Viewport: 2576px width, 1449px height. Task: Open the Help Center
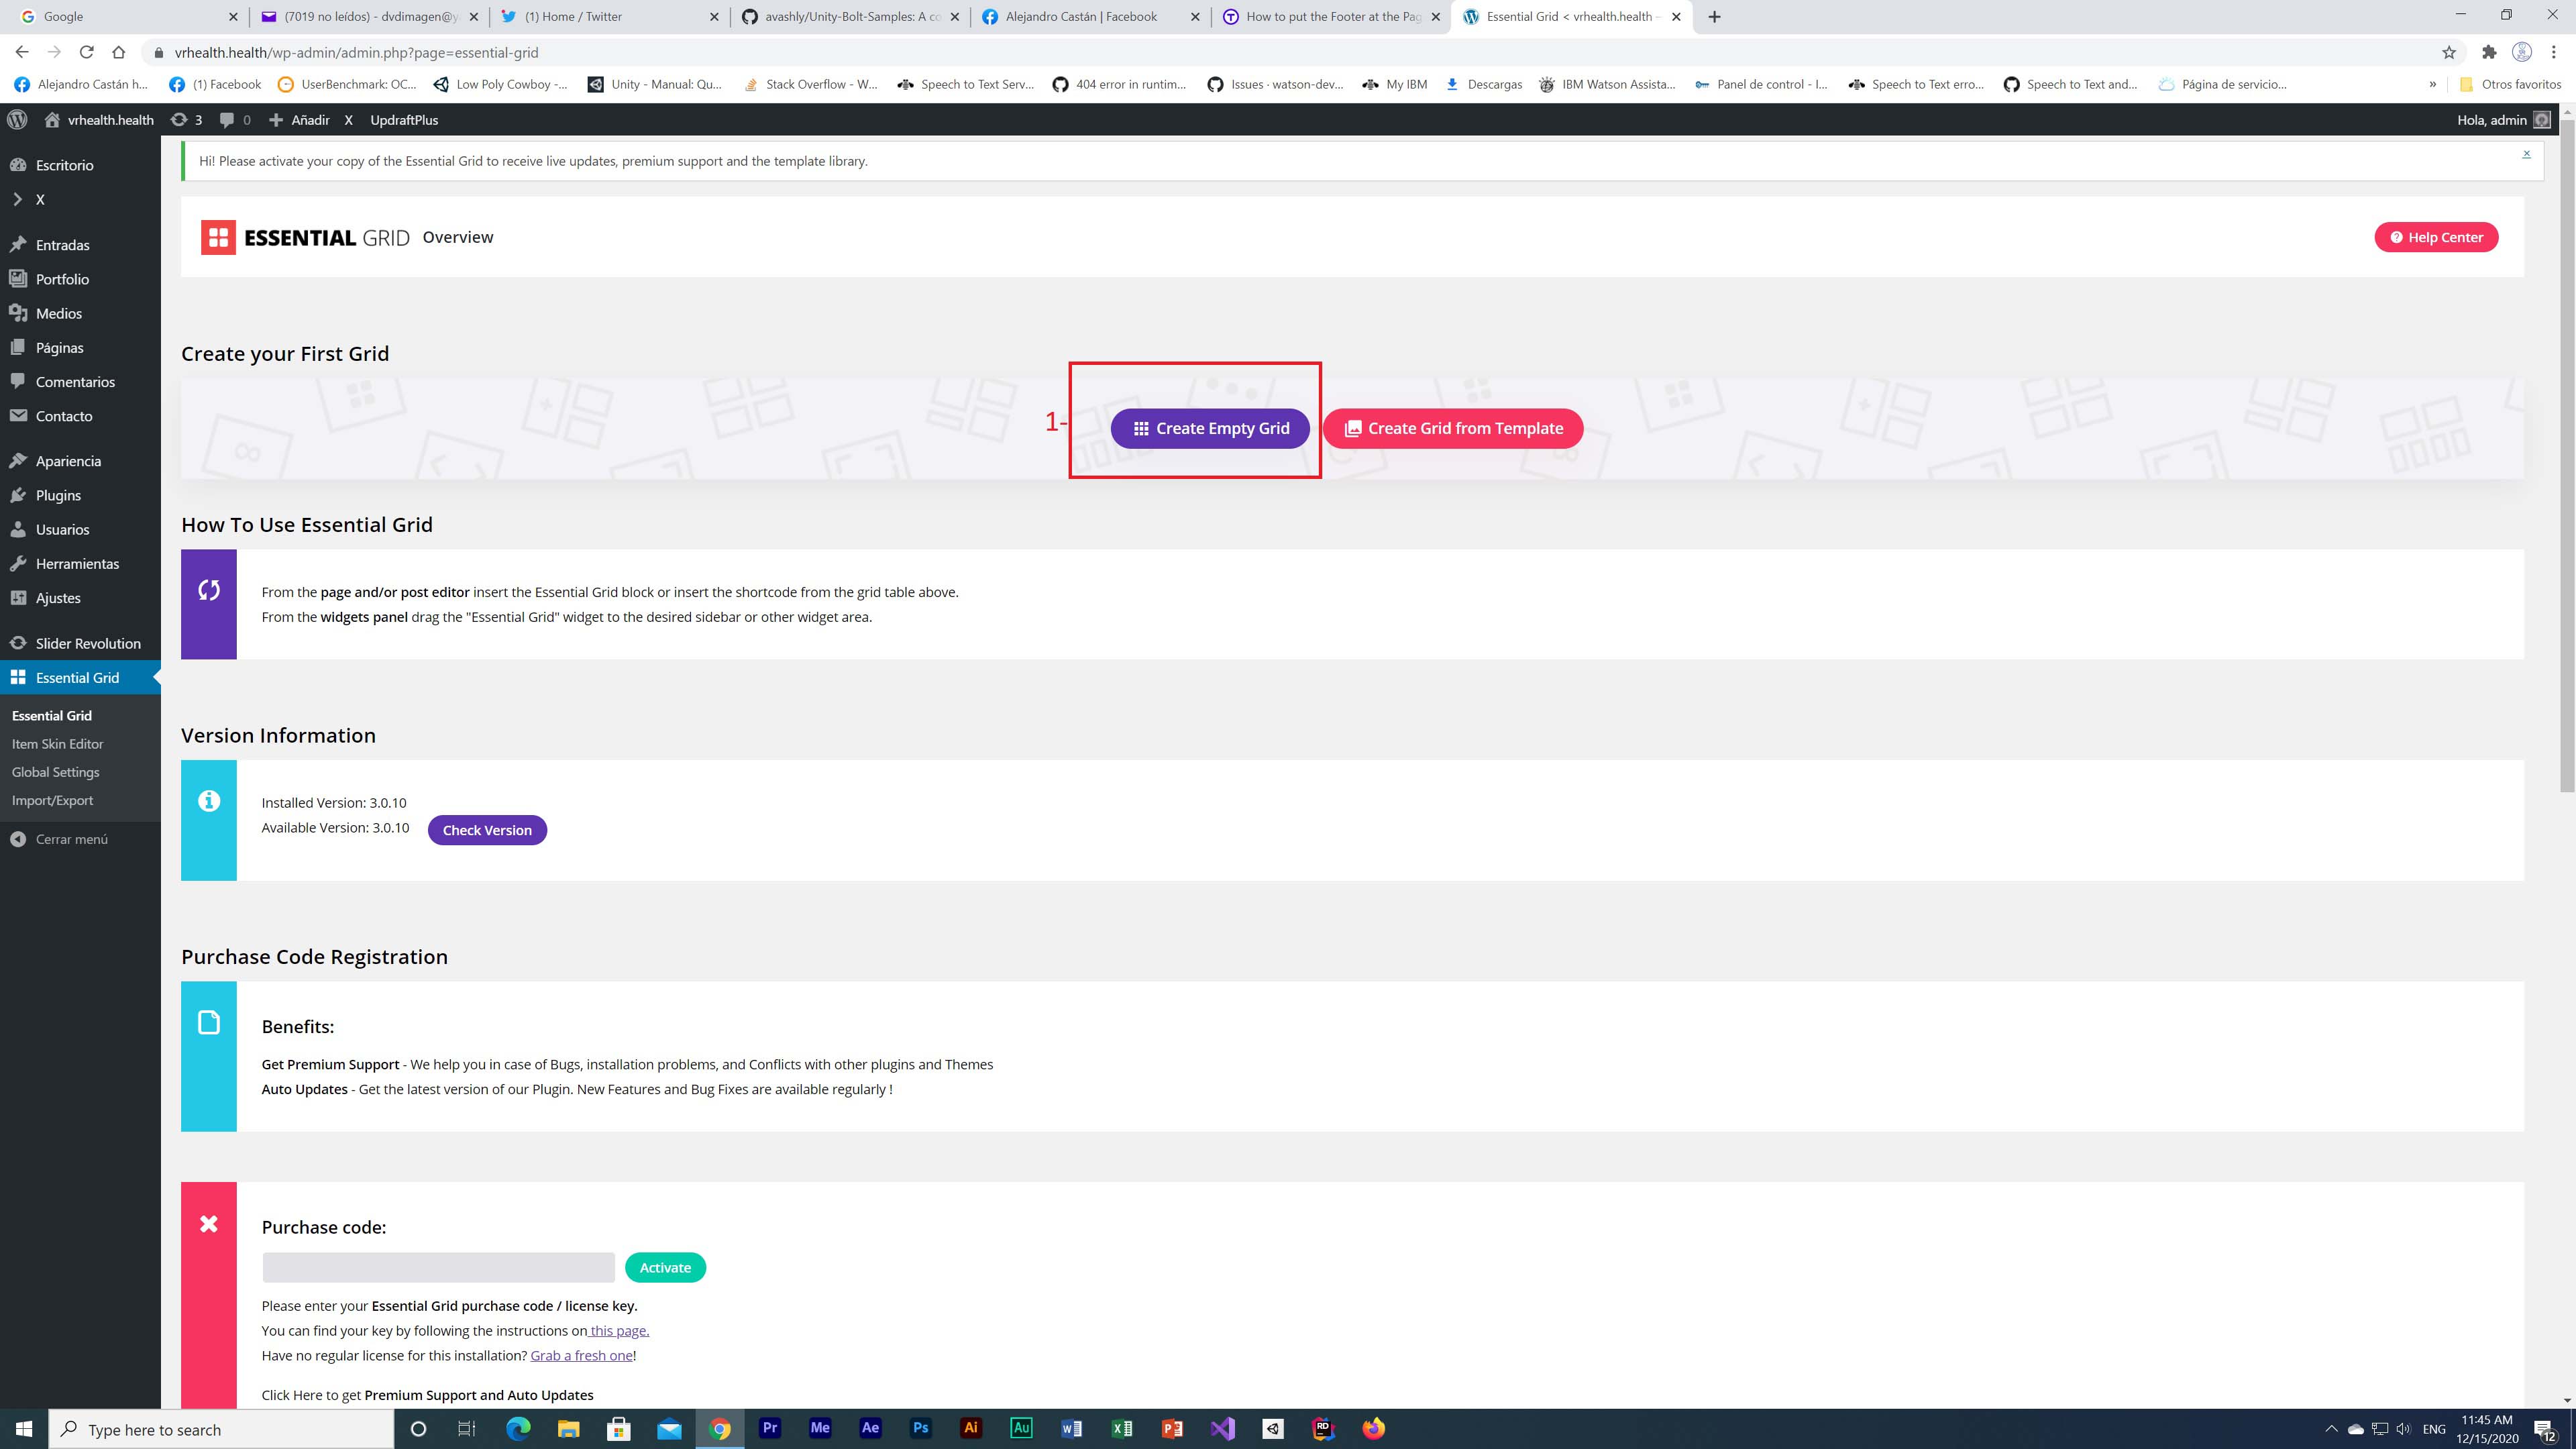(x=2436, y=237)
